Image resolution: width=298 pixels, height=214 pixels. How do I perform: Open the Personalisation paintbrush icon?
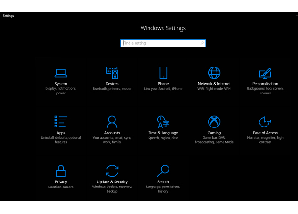point(265,74)
